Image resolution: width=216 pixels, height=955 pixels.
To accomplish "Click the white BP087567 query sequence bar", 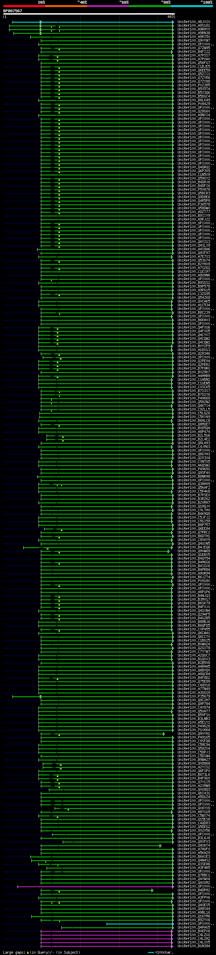I will (89, 14).
